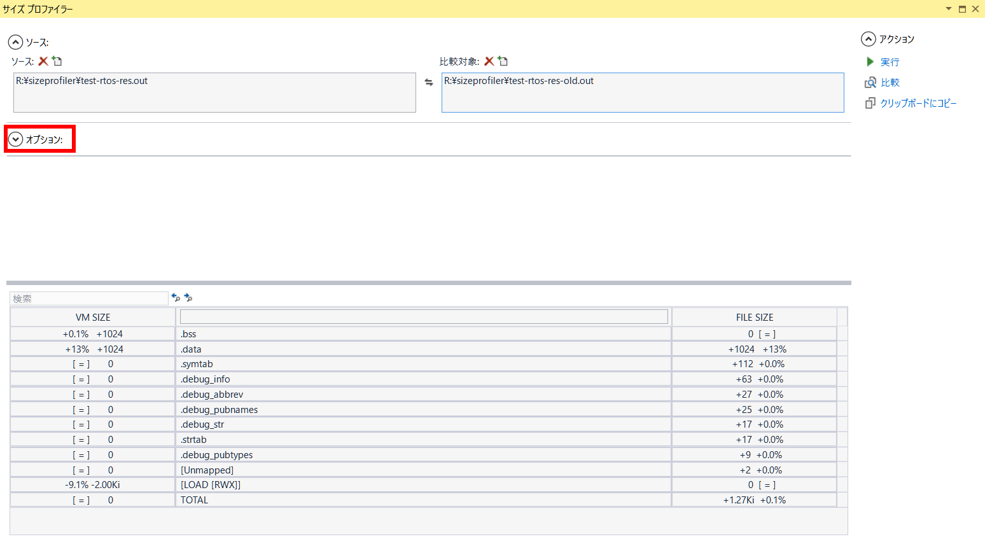Collapse the ソース section

15,42
